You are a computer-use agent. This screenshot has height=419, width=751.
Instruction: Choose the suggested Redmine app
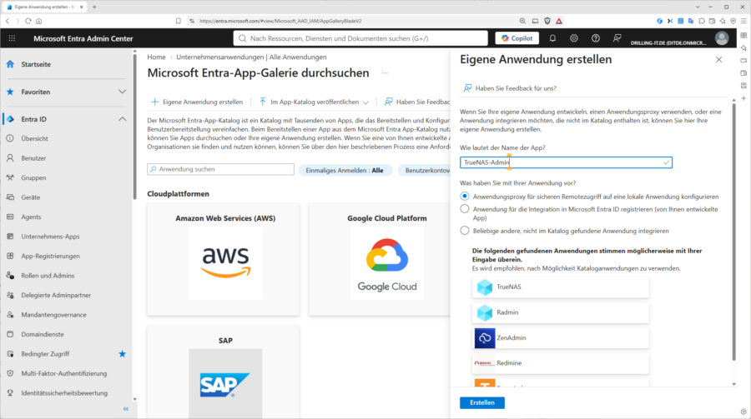[x=561, y=363]
